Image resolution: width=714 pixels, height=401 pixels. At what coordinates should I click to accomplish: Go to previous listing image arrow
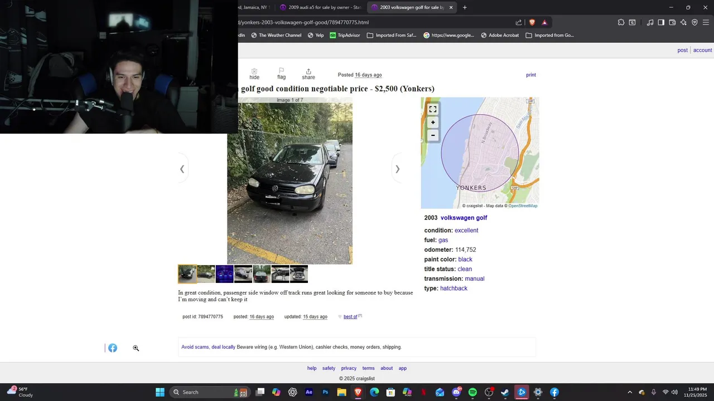click(182, 169)
